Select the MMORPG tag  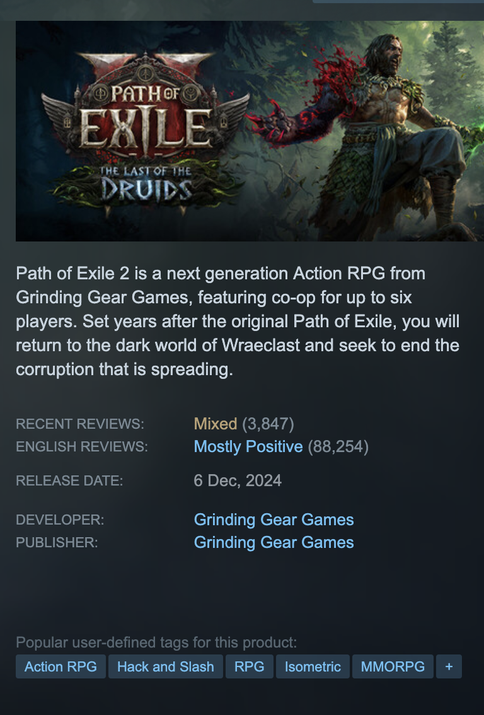click(x=393, y=666)
